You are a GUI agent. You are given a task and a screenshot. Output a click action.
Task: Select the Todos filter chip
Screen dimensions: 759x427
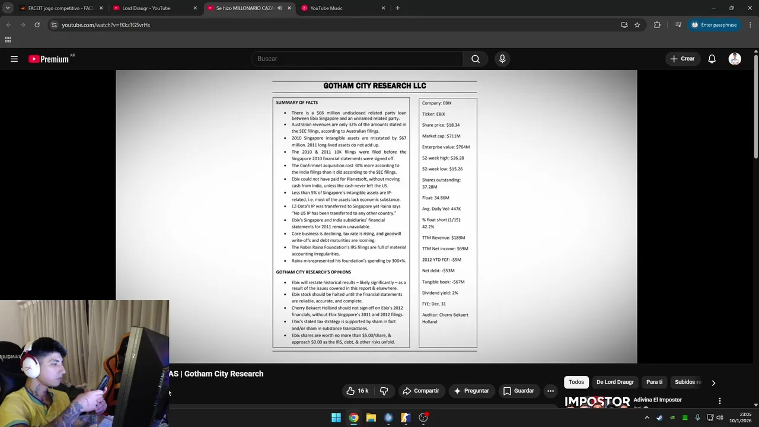pyautogui.click(x=576, y=382)
